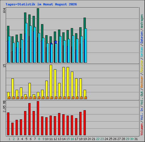This screenshot has height=142, width=145.
Task: Click the tallest red Volumen bar for day 8
Action: point(38,118)
